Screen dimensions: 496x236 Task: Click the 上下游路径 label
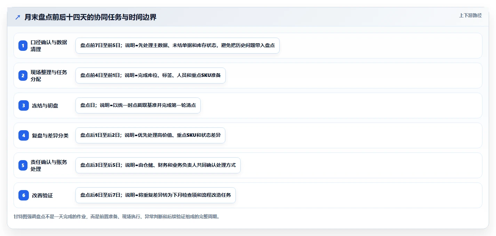pyautogui.click(x=470, y=15)
